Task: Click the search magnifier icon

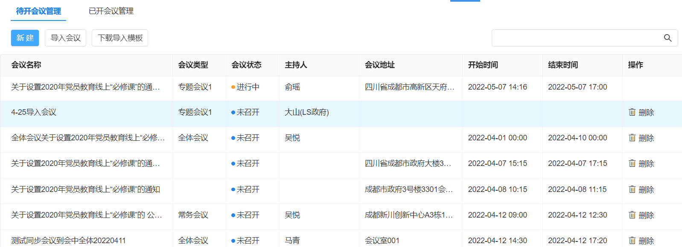Action: point(668,38)
